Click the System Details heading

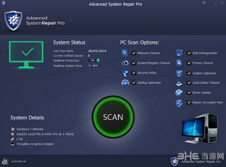pos(27,117)
